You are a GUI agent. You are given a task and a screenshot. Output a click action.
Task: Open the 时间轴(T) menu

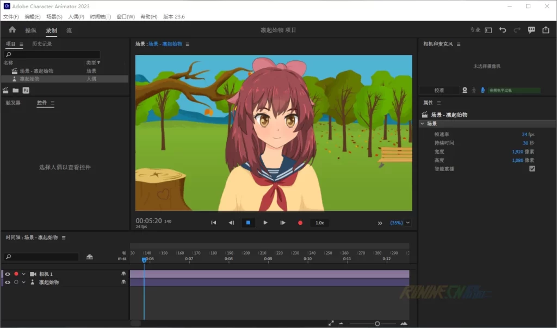click(x=100, y=17)
